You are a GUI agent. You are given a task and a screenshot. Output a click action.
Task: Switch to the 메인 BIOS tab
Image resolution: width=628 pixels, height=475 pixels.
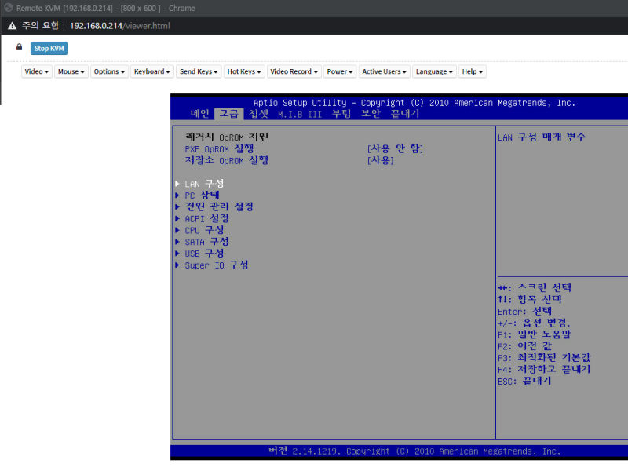pyautogui.click(x=199, y=112)
